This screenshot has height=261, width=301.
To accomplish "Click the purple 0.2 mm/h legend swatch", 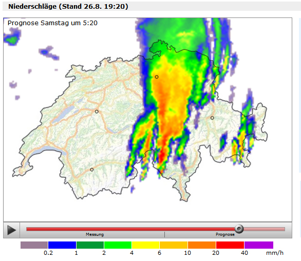I will [x=34, y=245].
